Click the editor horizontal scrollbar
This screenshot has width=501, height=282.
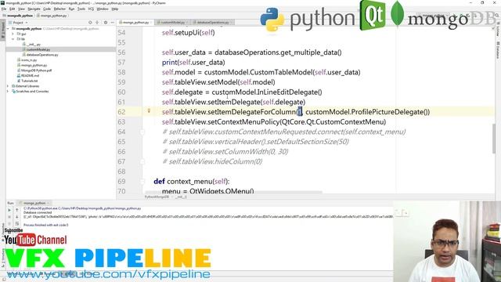(x=233, y=193)
